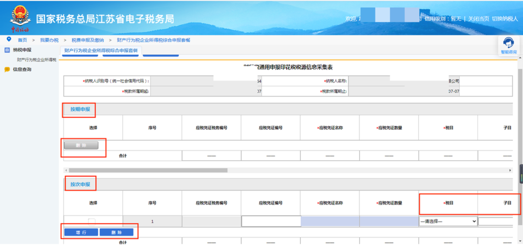Click the vertical scrollbar down arrow

(x=520, y=241)
